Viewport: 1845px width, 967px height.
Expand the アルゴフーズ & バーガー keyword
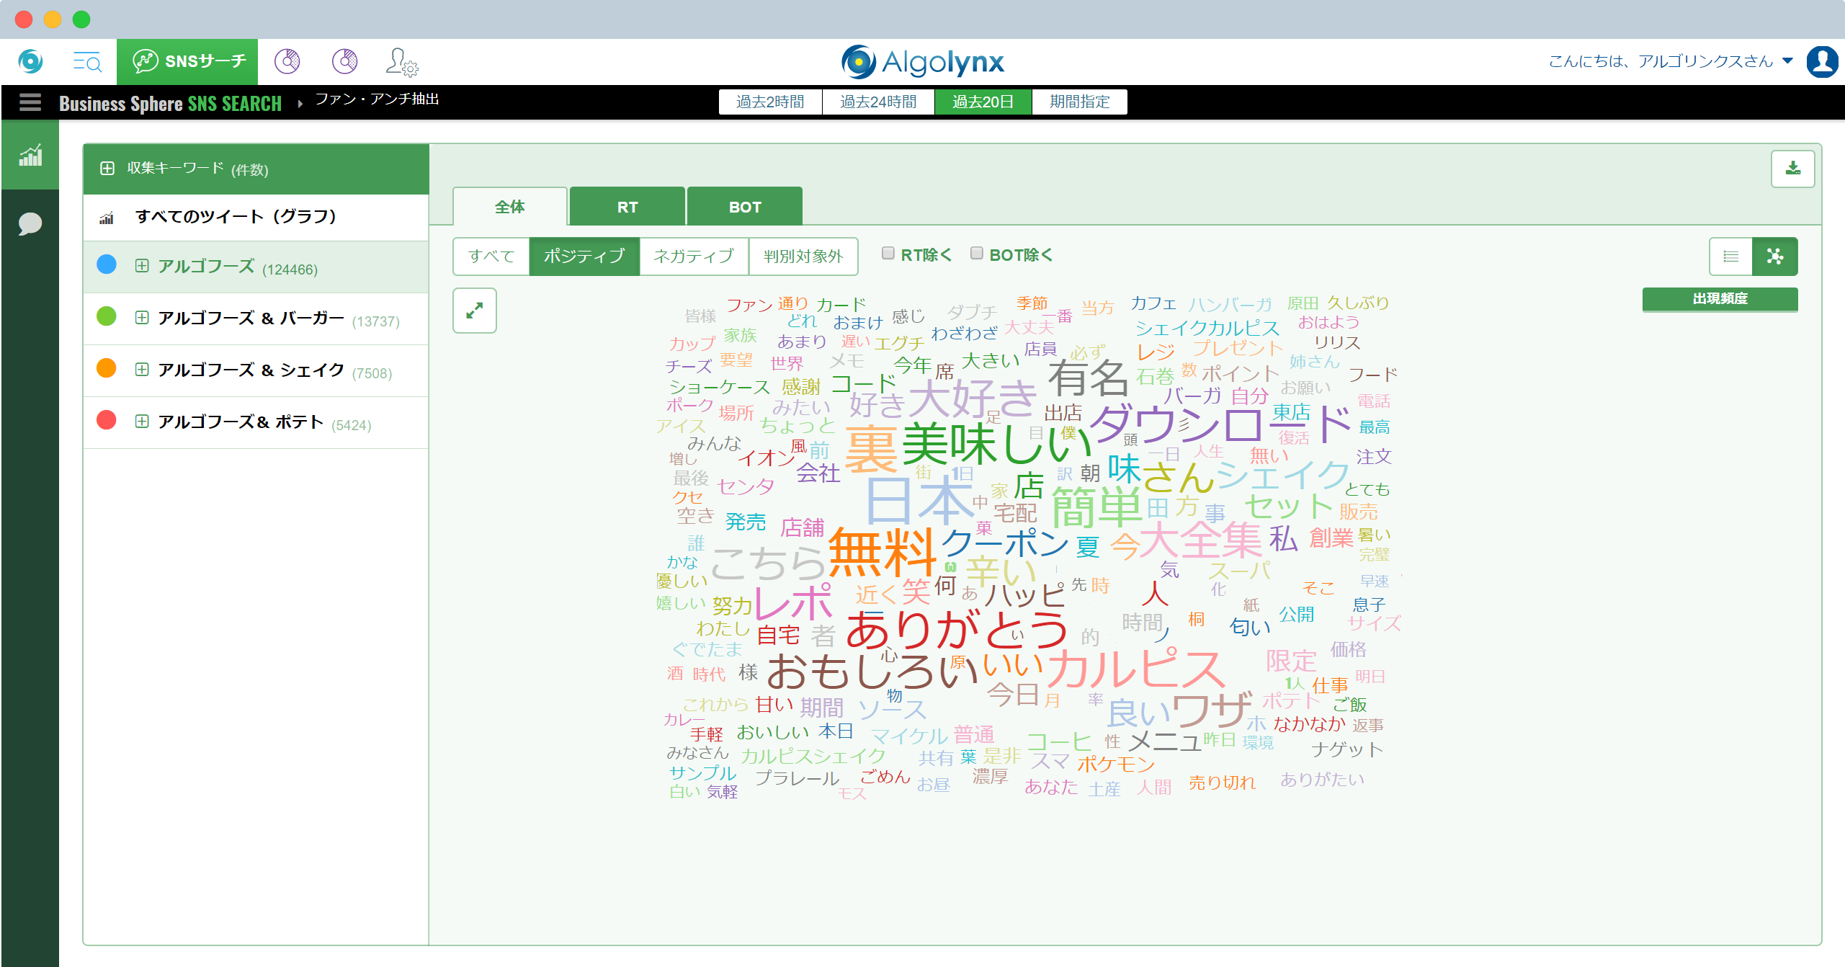tap(142, 318)
